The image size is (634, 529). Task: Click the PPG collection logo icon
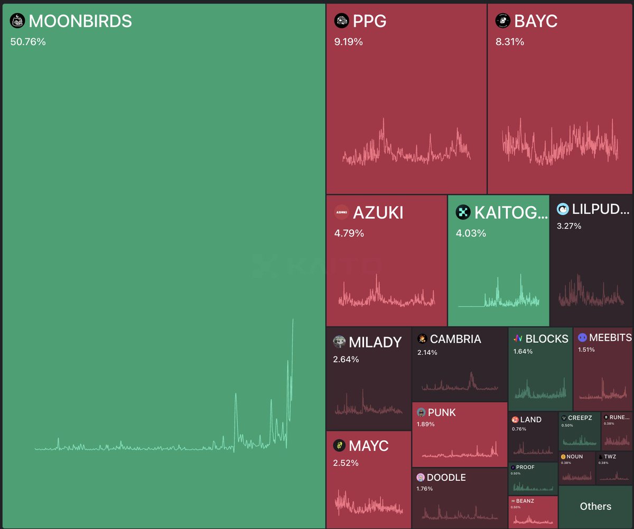coord(342,21)
